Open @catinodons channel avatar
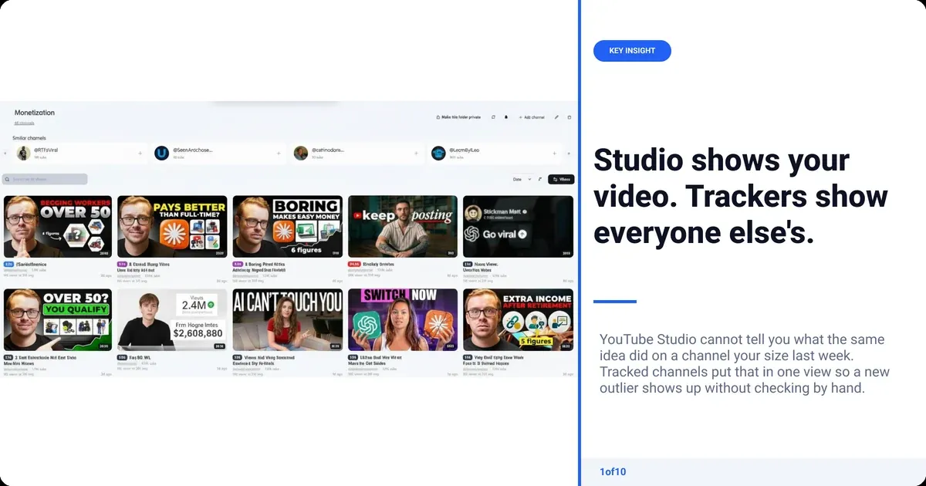 pos(301,154)
